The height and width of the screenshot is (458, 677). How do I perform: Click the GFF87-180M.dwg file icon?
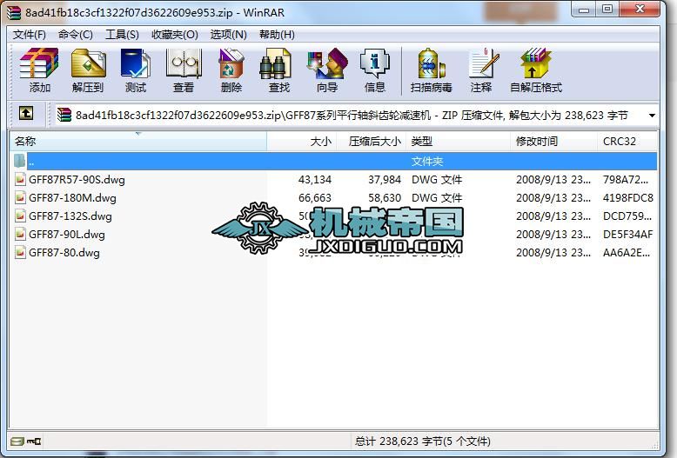point(20,198)
